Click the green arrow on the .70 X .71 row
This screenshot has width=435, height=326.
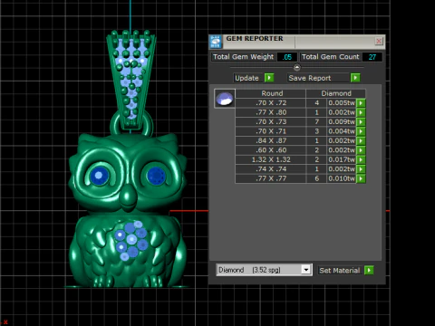[361, 131]
